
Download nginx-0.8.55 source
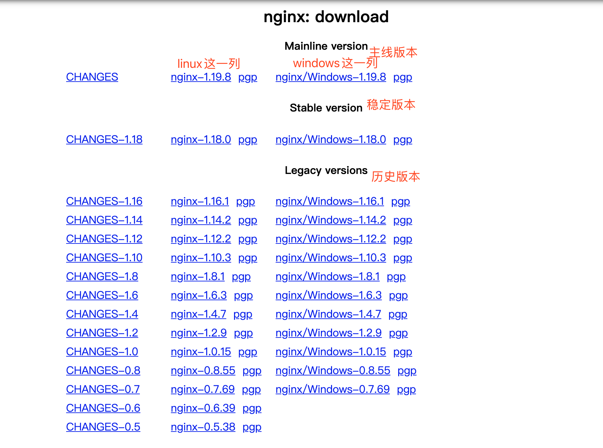pos(203,370)
